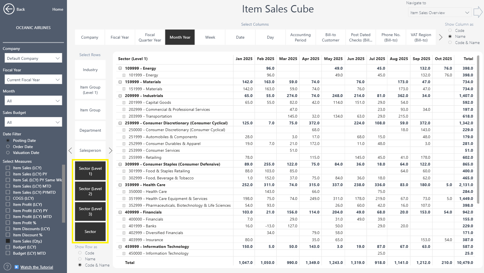This screenshot has width=484, height=273.
Task: Open the Company dropdown
Action: [33, 58]
